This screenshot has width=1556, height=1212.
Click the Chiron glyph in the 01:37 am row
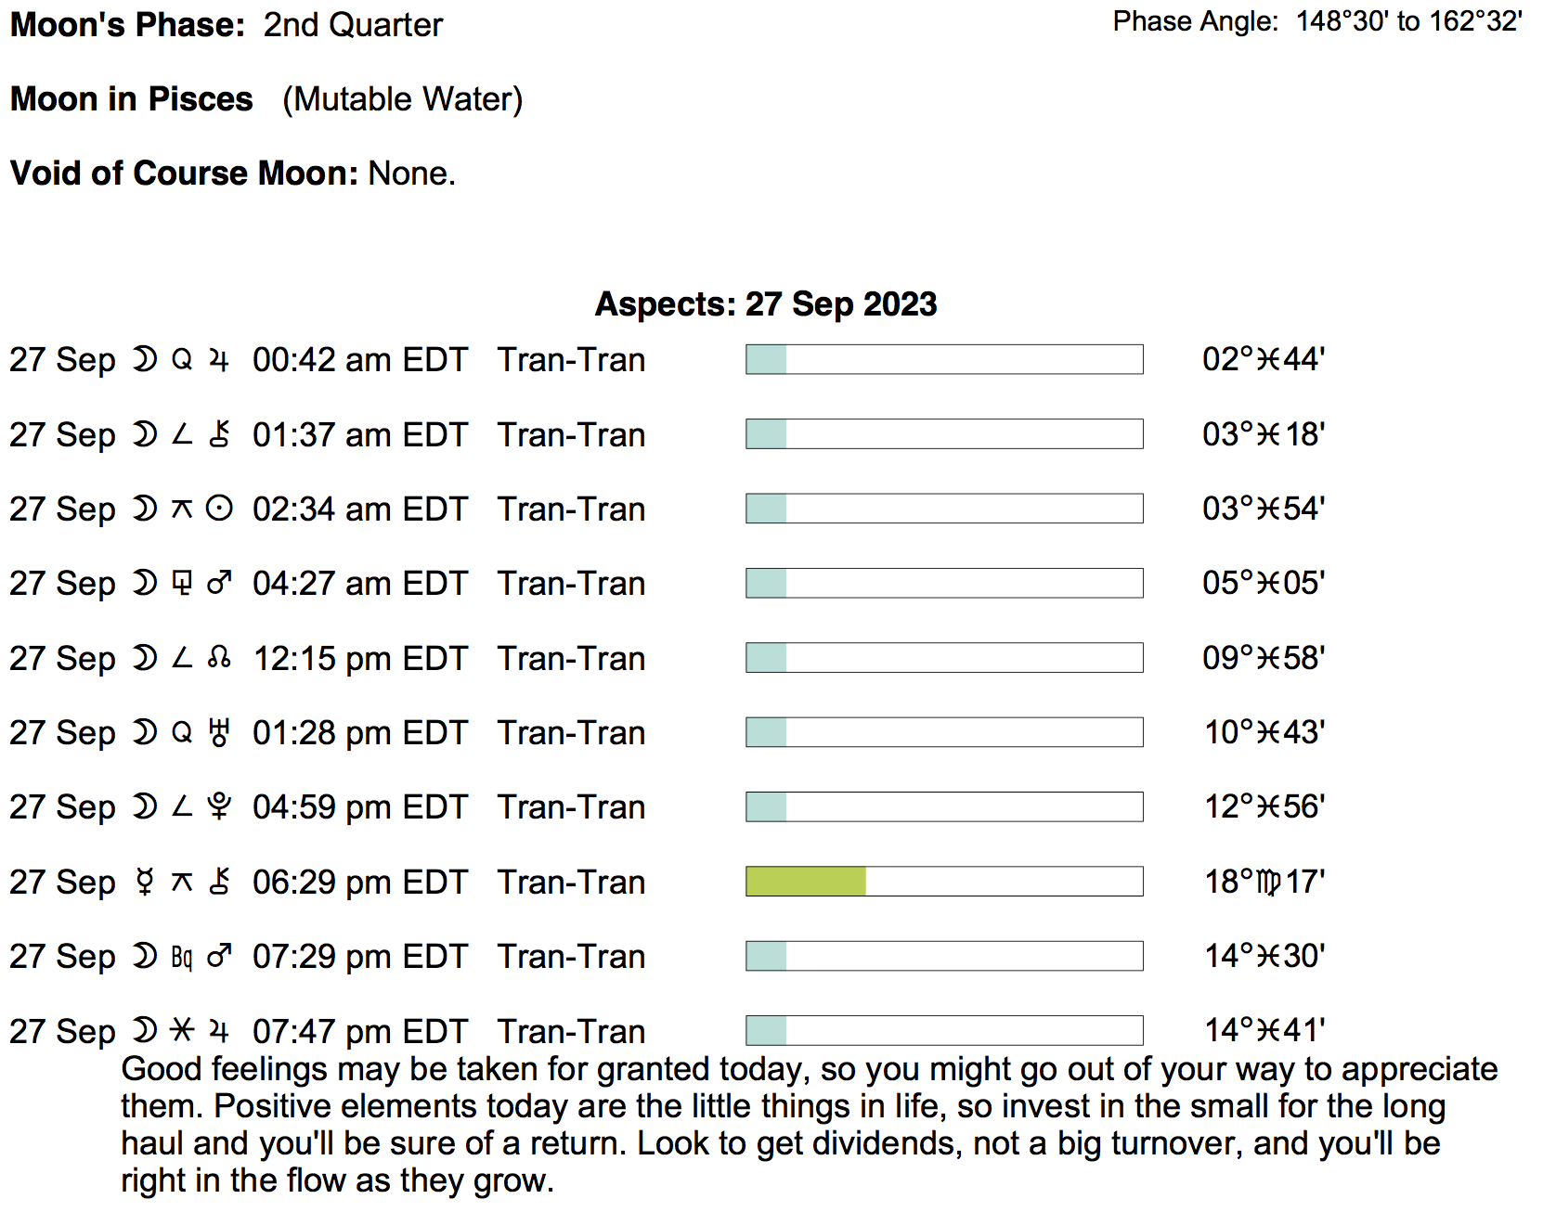pyautogui.click(x=219, y=434)
